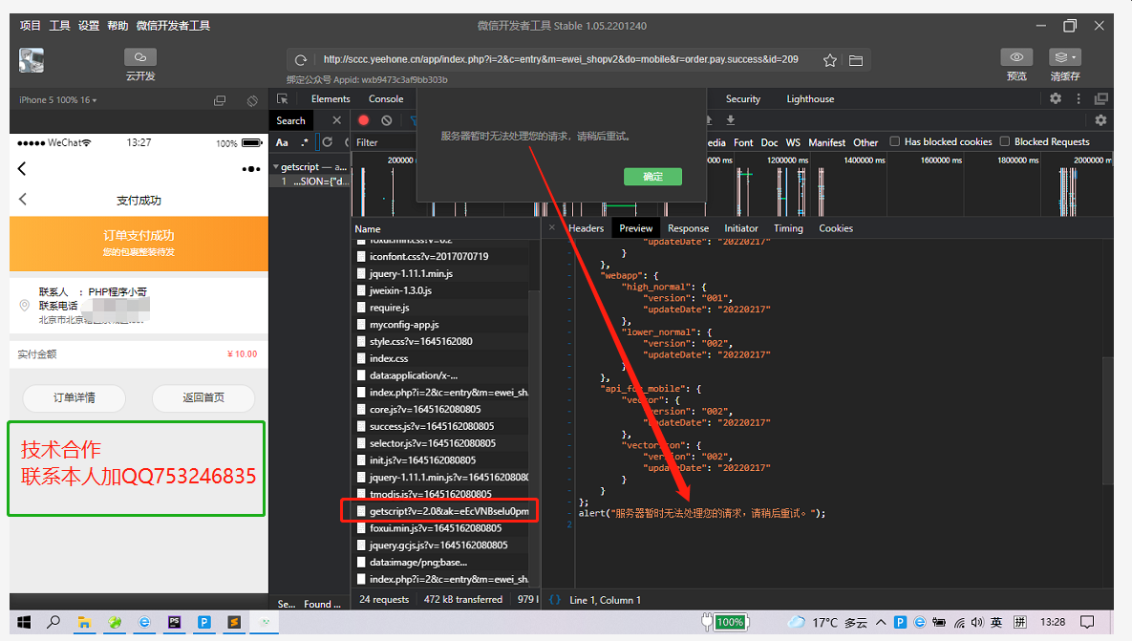
Task: Select the myconfig-app.js request row
Action: (442, 325)
